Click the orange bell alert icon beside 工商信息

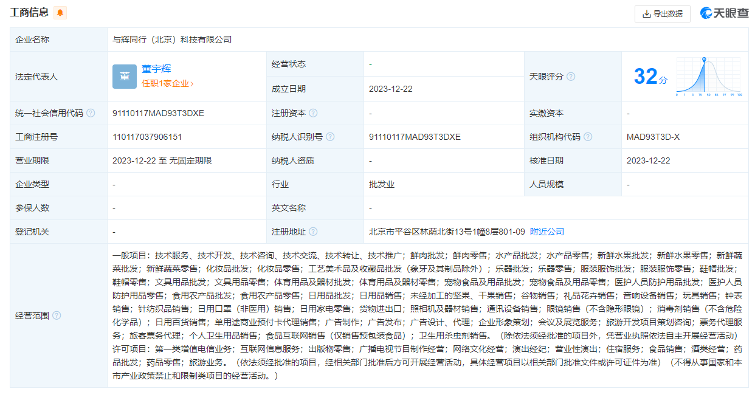tap(60, 13)
